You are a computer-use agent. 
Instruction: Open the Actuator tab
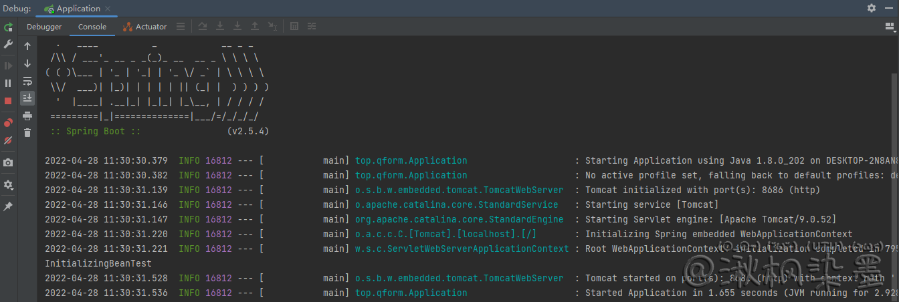point(145,27)
